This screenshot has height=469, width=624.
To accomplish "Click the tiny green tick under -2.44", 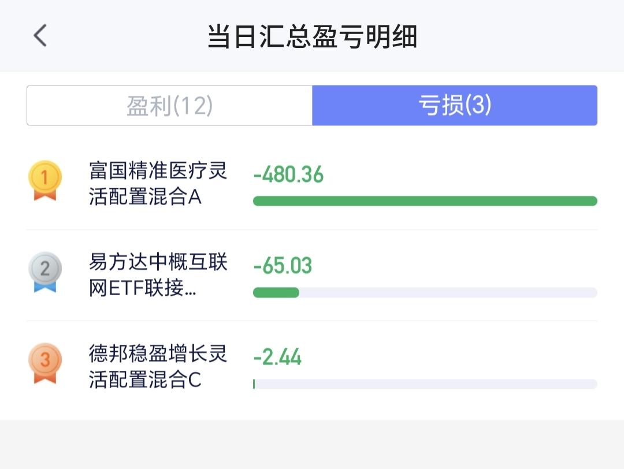I will (x=254, y=384).
